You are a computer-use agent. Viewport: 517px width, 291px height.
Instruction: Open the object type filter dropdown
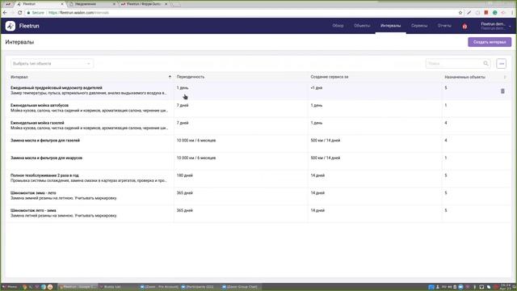[52, 63]
